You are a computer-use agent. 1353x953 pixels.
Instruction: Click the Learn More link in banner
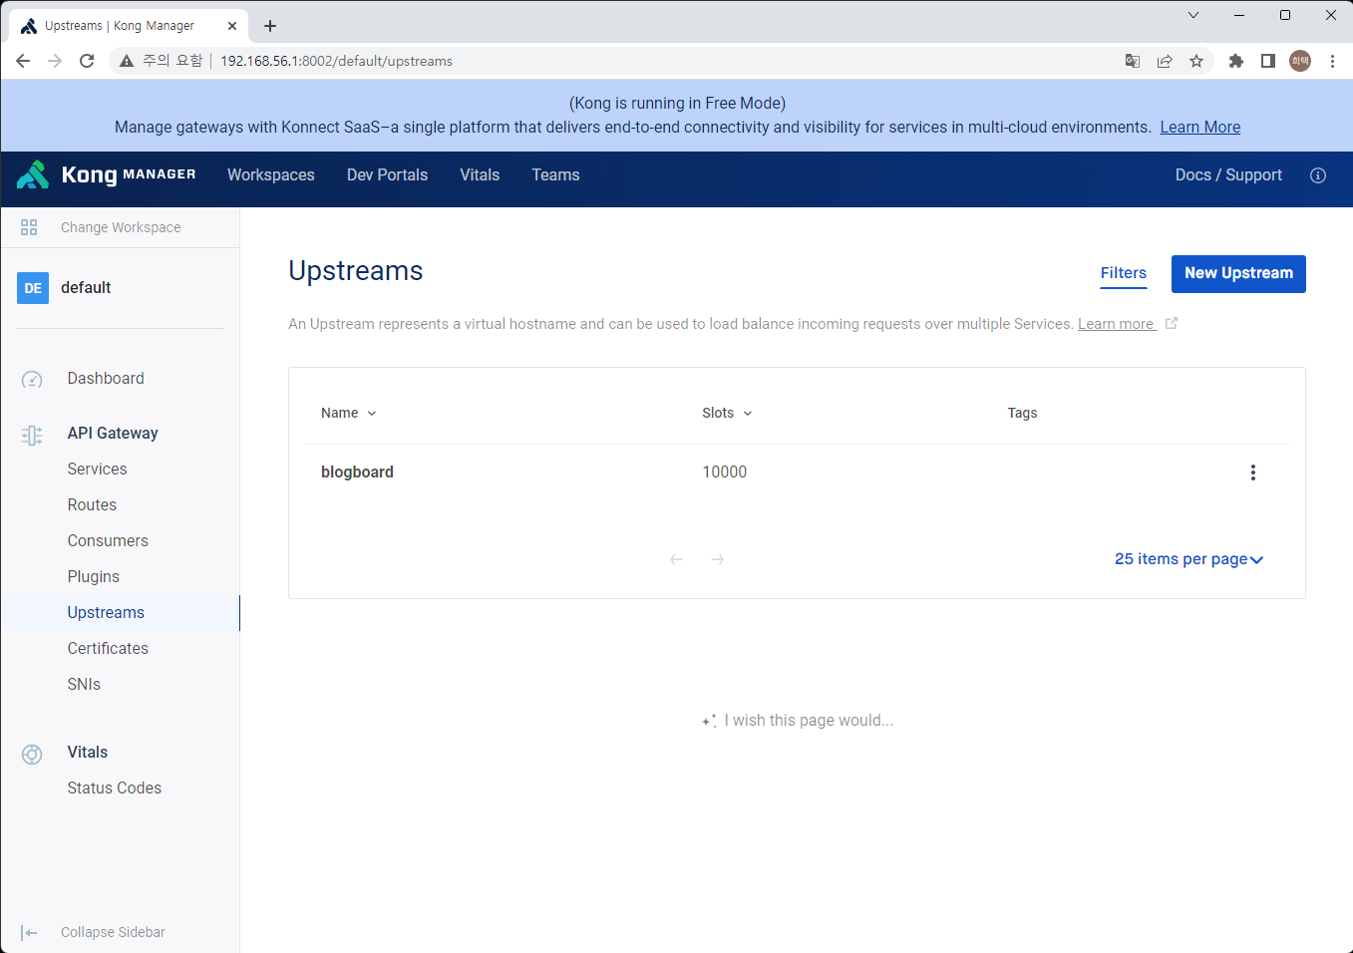click(1200, 127)
